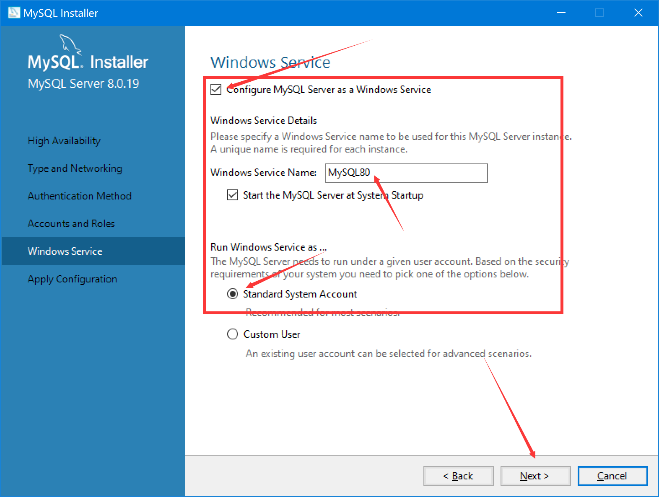
Task: Jump to Apply Configuration step
Action: coord(73,279)
